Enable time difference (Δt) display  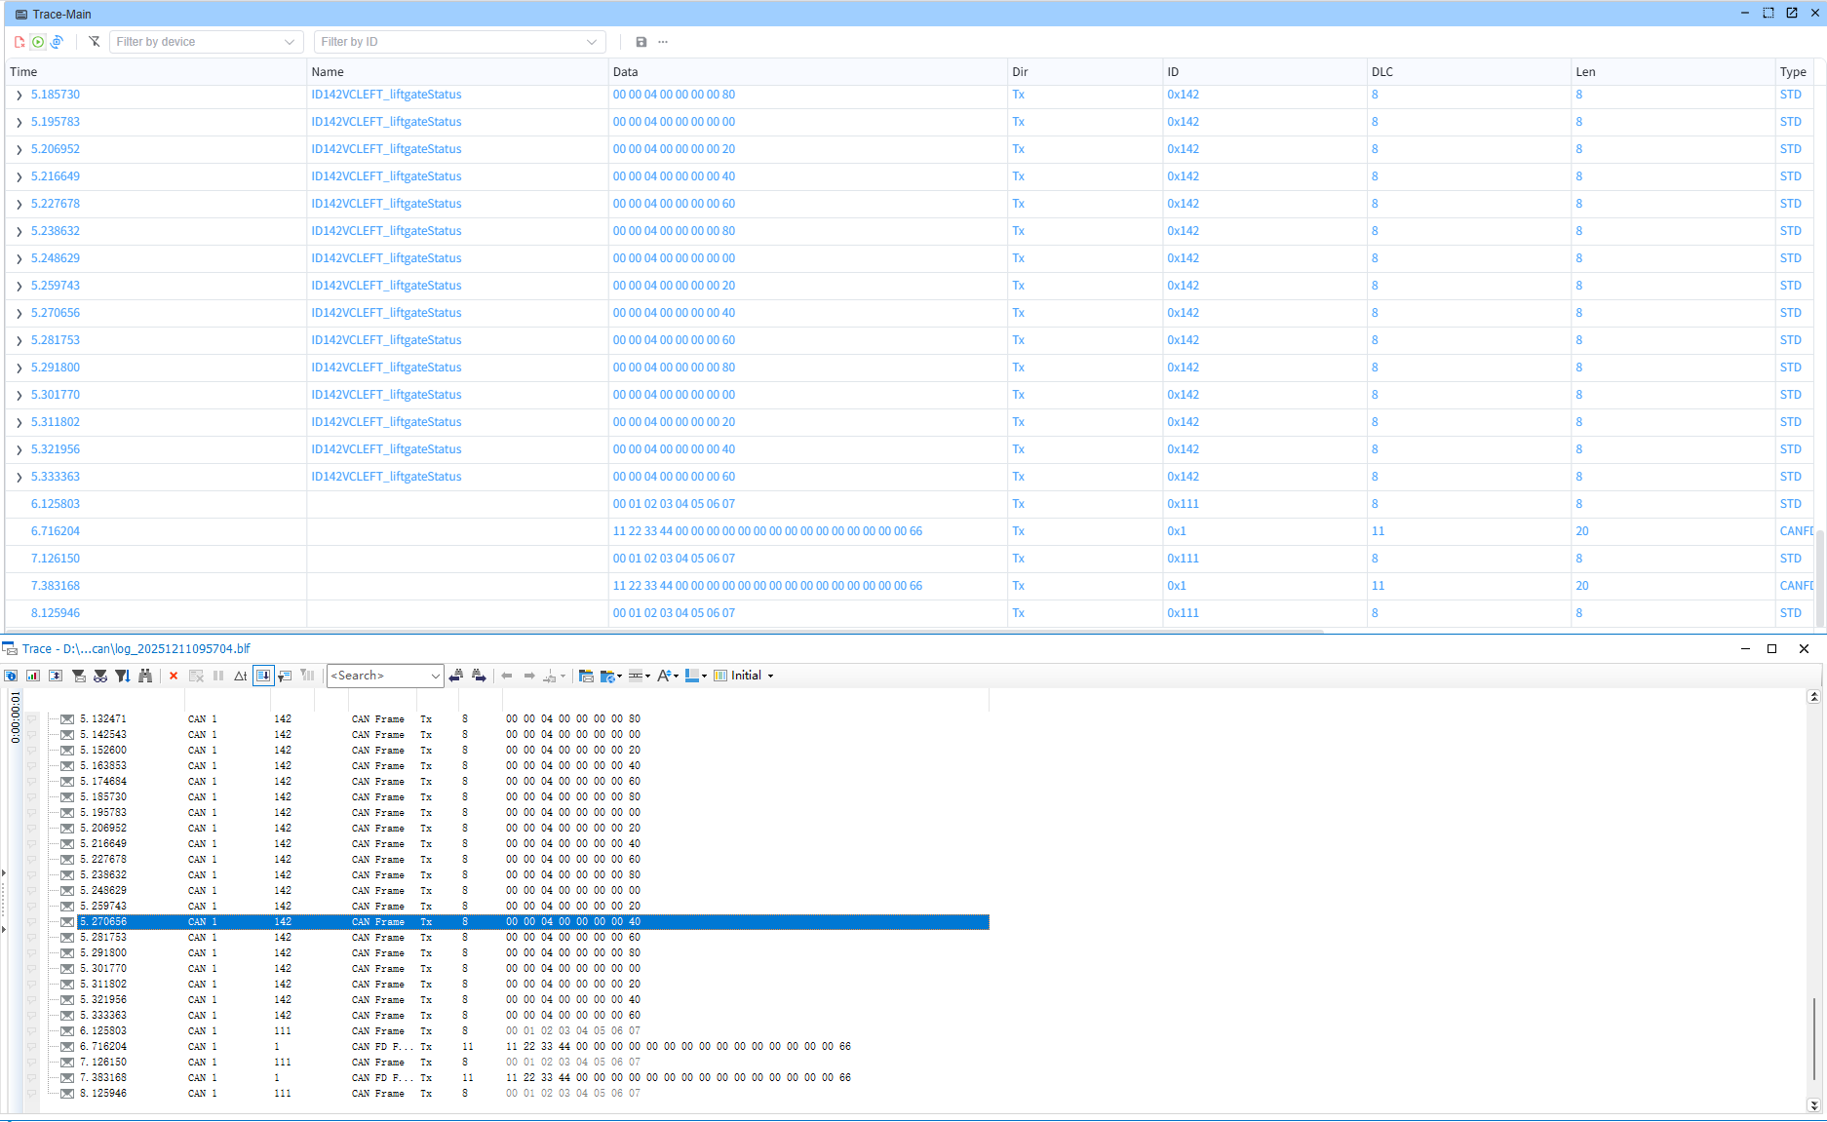click(x=240, y=675)
